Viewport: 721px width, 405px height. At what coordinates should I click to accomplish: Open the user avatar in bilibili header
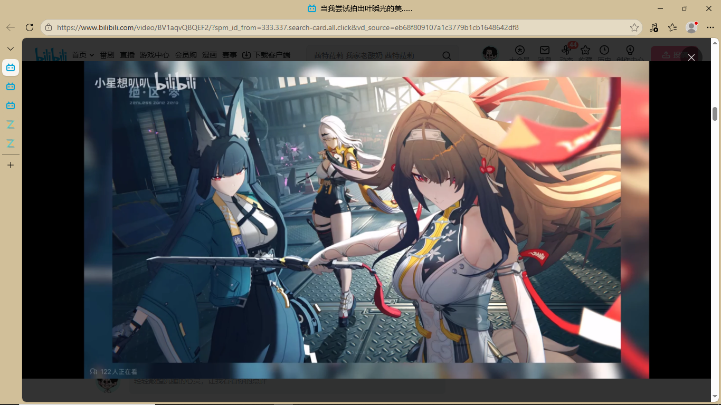click(490, 54)
